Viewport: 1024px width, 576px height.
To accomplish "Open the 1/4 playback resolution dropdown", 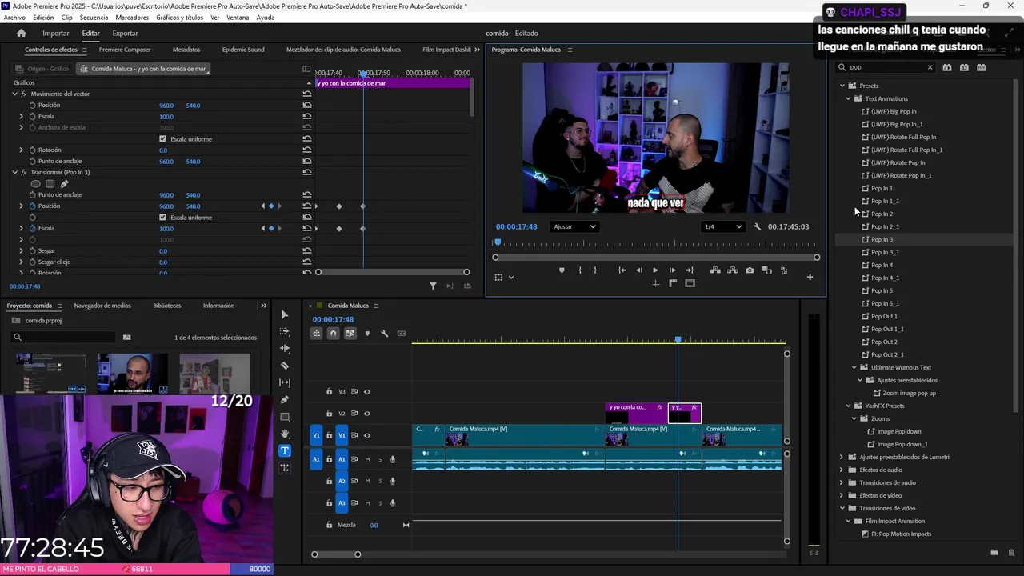I will (722, 226).
